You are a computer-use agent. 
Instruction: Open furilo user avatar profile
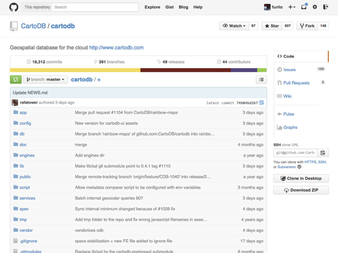coord(267,7)
